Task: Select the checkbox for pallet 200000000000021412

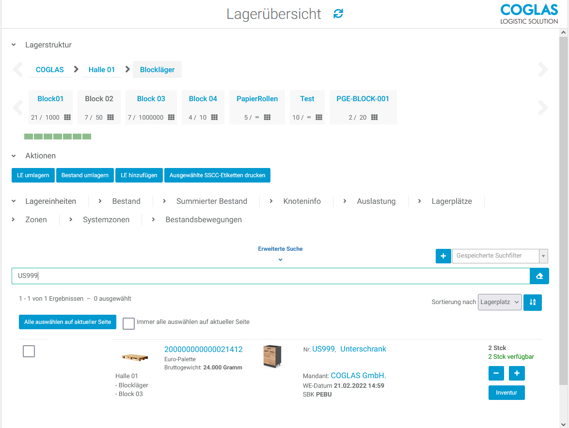Action: click(x=29, y=352)
